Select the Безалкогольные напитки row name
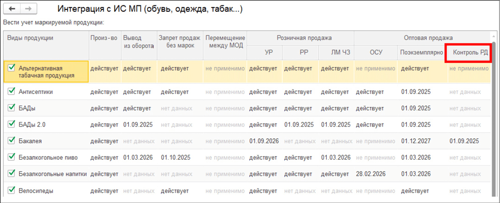This screenshot has height=203, width=500. 53,174
